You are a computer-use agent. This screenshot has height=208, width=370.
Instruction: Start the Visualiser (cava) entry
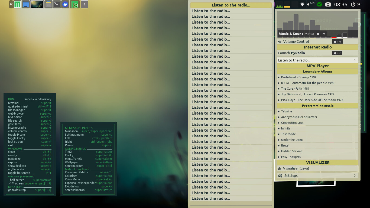click(x=296, y=168)
